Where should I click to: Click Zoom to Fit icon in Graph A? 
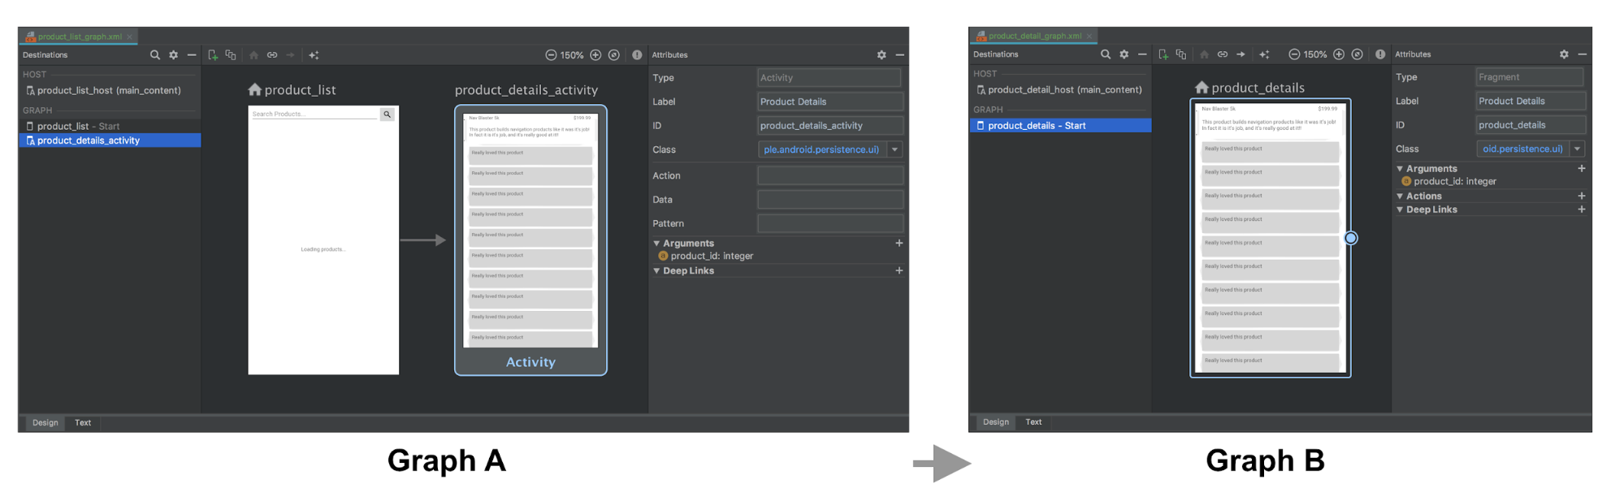pos(614,55)
